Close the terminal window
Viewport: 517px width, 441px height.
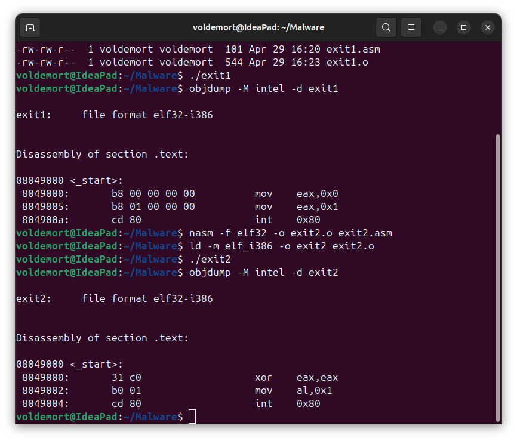pos(488,27)
